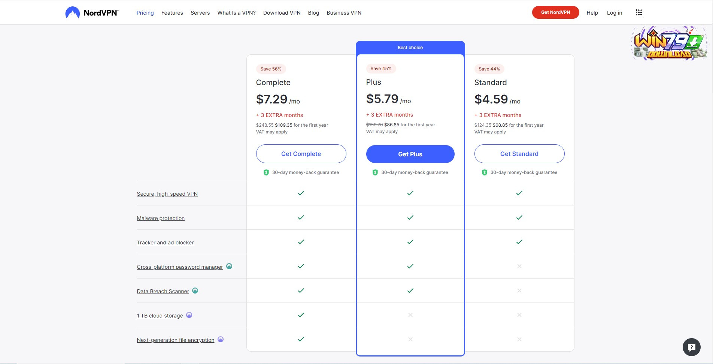Click the Plus plan title
Image resolution: width=713 pixels, height=364 pixels.
tap(373, 82)
